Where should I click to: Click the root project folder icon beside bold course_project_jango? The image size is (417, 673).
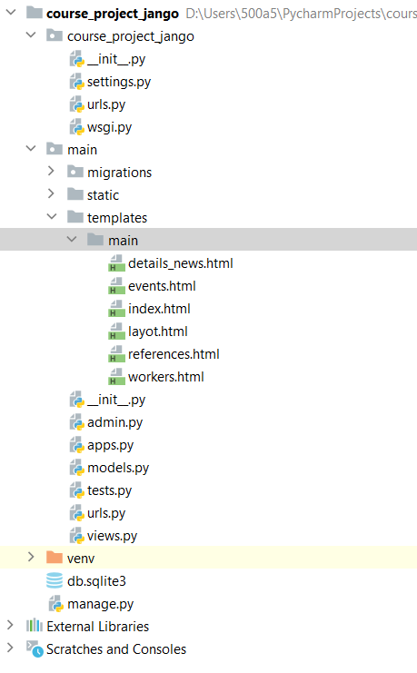coord(35,13)
